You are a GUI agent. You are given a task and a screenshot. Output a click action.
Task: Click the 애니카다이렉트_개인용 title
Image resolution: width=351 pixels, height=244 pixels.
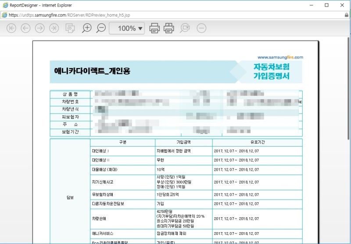tap(92, 71)
